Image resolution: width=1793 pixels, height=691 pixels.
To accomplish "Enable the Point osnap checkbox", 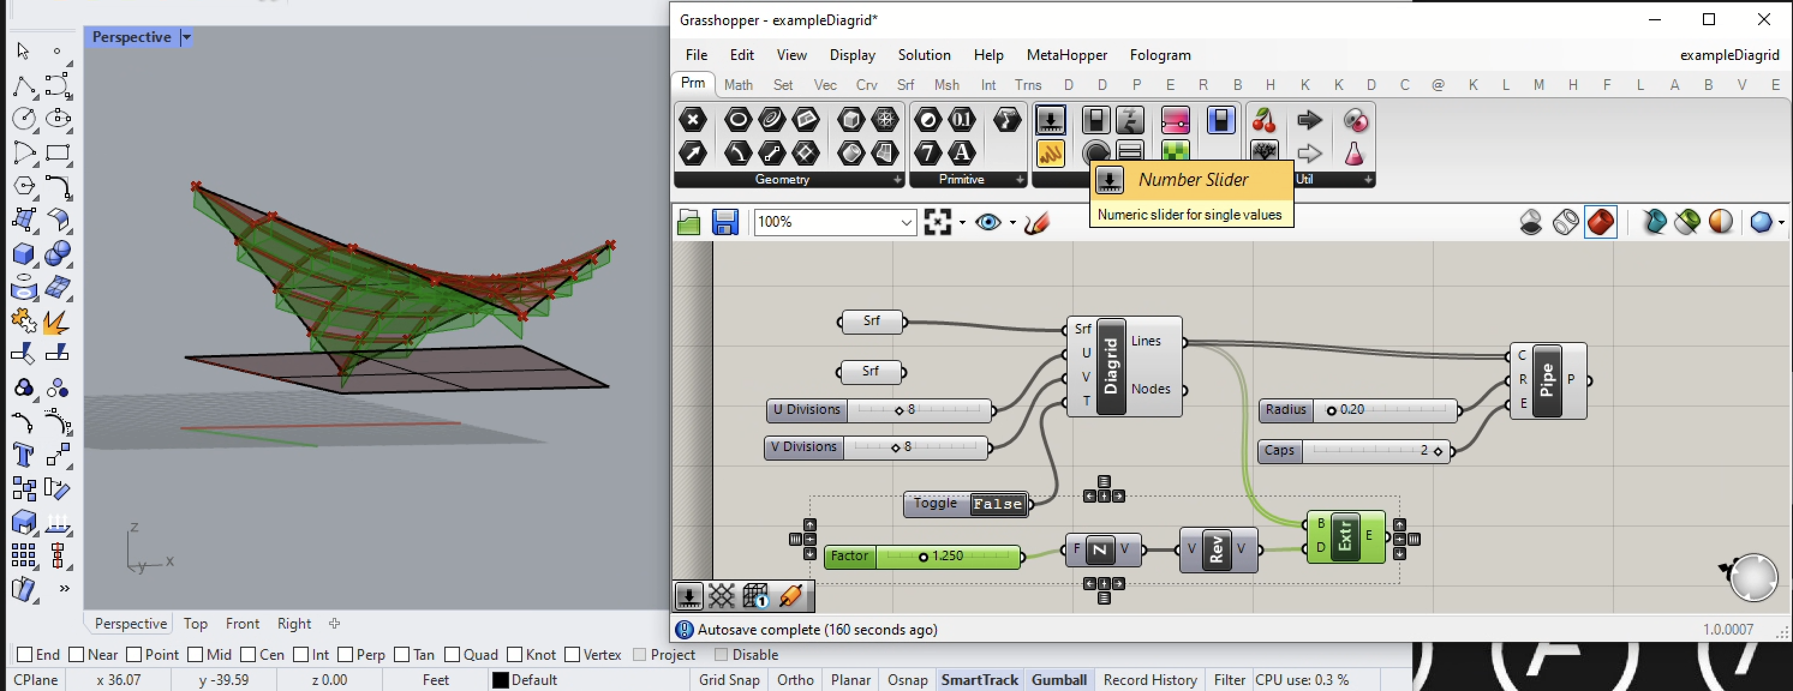I will point(135,655).
